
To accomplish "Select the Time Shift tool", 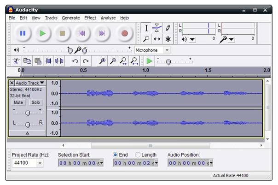I will (157, 39).
